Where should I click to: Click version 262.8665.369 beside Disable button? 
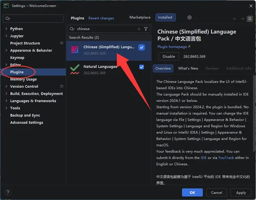(194, 56)
